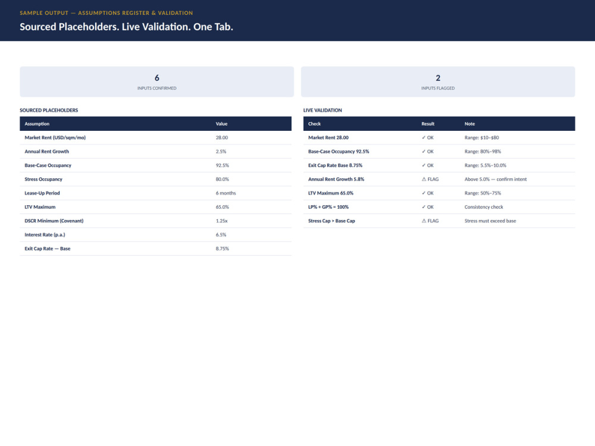Click the 'Sourced Placeholders. Live Validation. One Tab.' heading
The width and height of the screenshot is (595, 446).
pyautogui.click(x=126, y=27)
